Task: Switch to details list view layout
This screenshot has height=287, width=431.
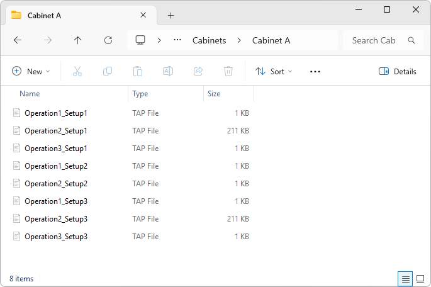Action: (406, 278)
